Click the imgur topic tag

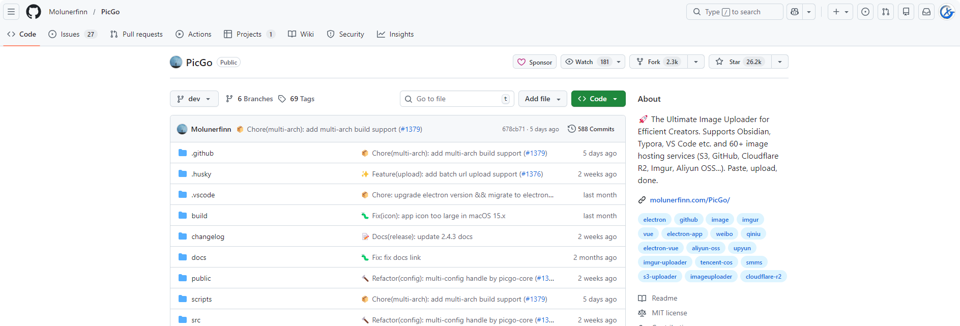(750, 220)
